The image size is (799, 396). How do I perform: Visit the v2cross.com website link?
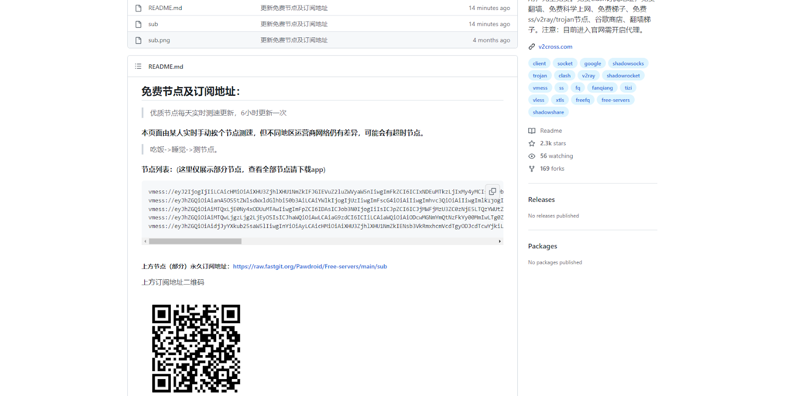point(555,47)
